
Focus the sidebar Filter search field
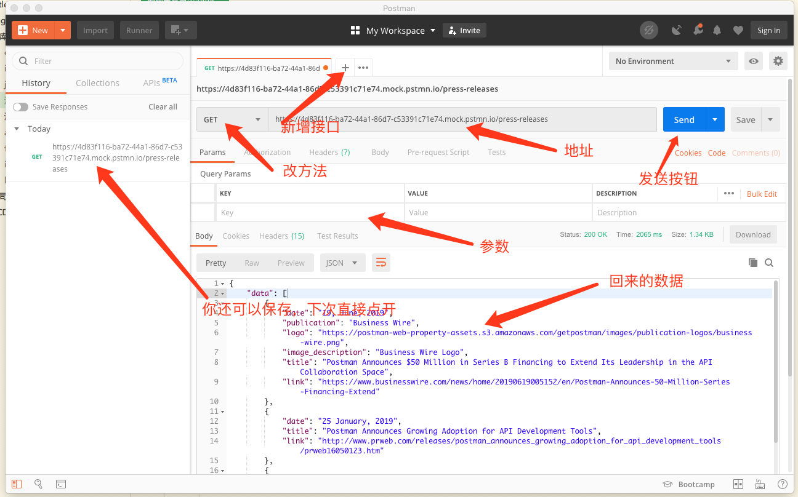click(x=98, y=61)
